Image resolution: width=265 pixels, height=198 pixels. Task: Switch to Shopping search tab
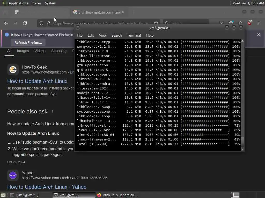click(x=59, y=51)
